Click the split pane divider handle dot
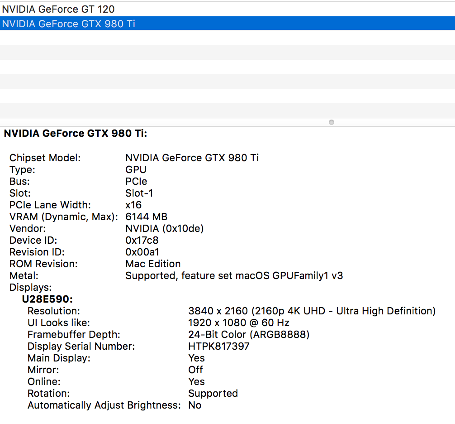455x424 pixels. tap(332, 122)
